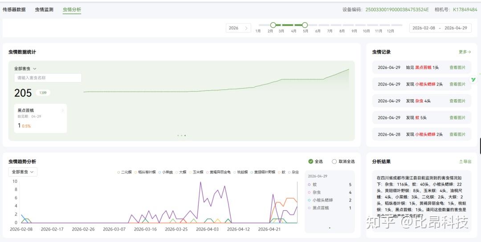Switch to the 传感器数据 tab
The image size is (481, 242).
click(14, 9)
